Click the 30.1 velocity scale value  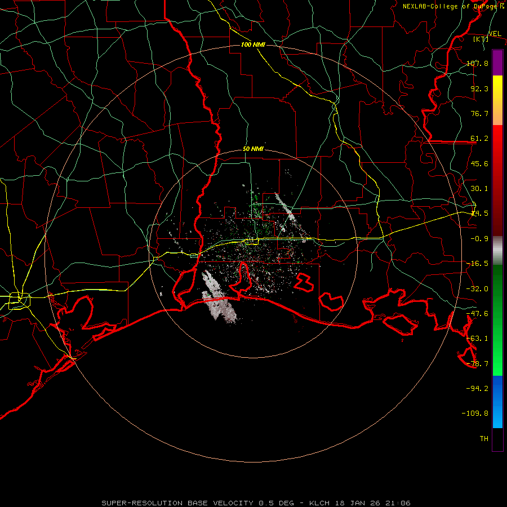[x=479, y=189]
